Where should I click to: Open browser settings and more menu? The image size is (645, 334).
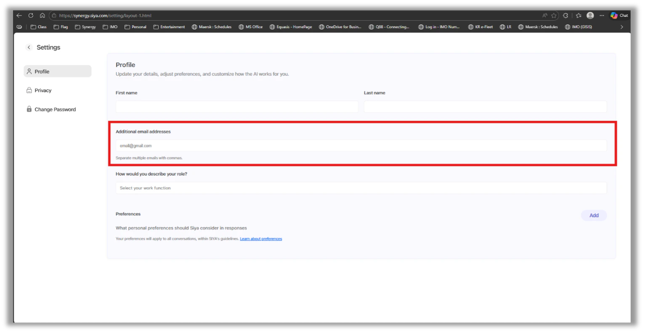602,16
